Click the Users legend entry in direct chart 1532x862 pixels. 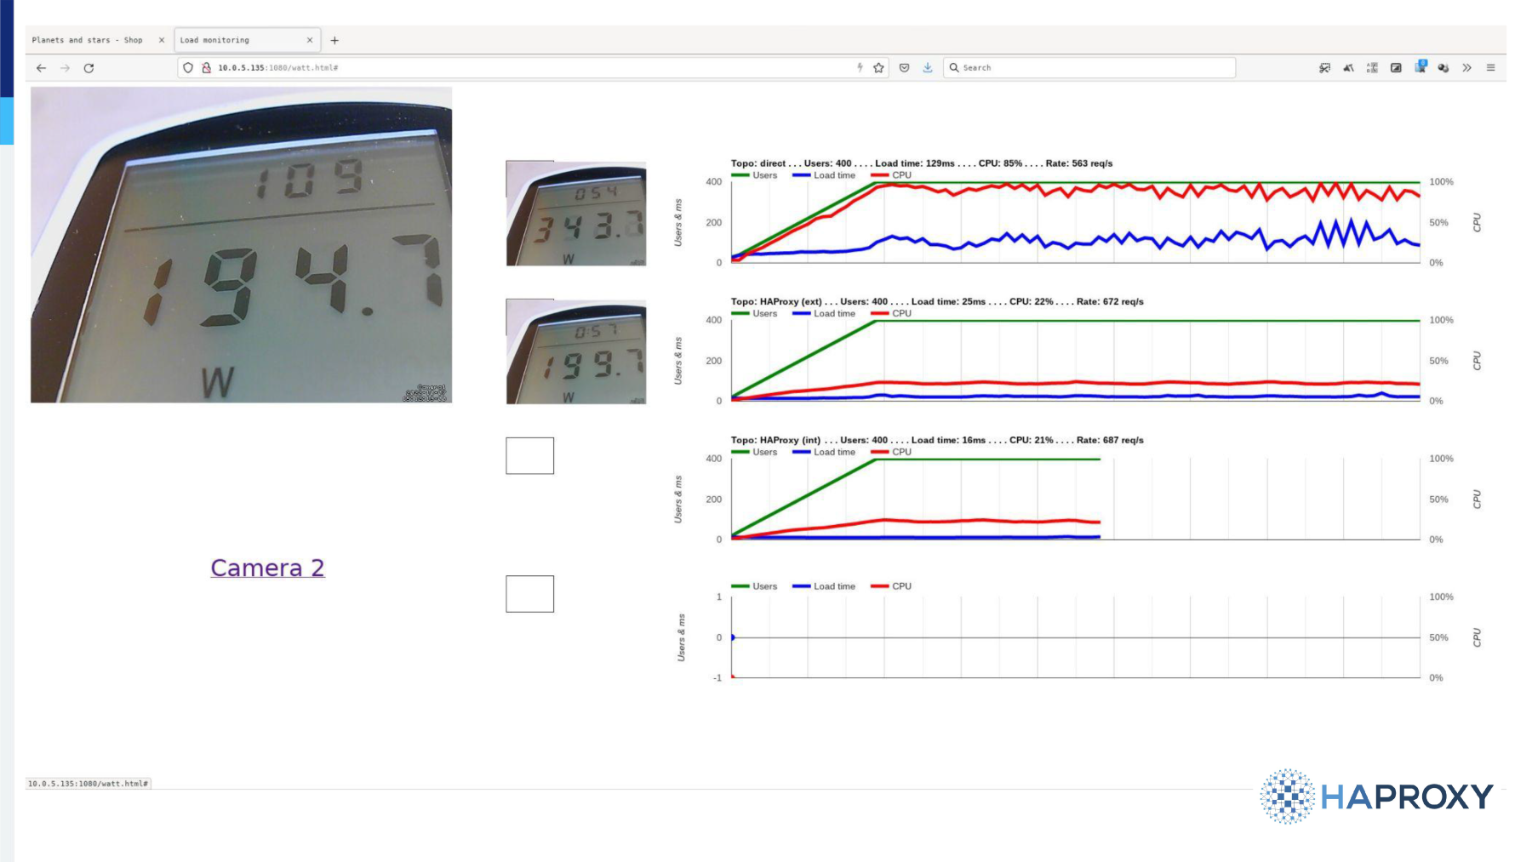pyautogui.click(x=754, y=175)
